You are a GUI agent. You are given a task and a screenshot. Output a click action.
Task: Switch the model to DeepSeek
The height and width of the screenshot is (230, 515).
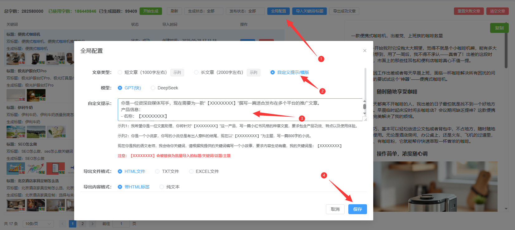(165, 88)
